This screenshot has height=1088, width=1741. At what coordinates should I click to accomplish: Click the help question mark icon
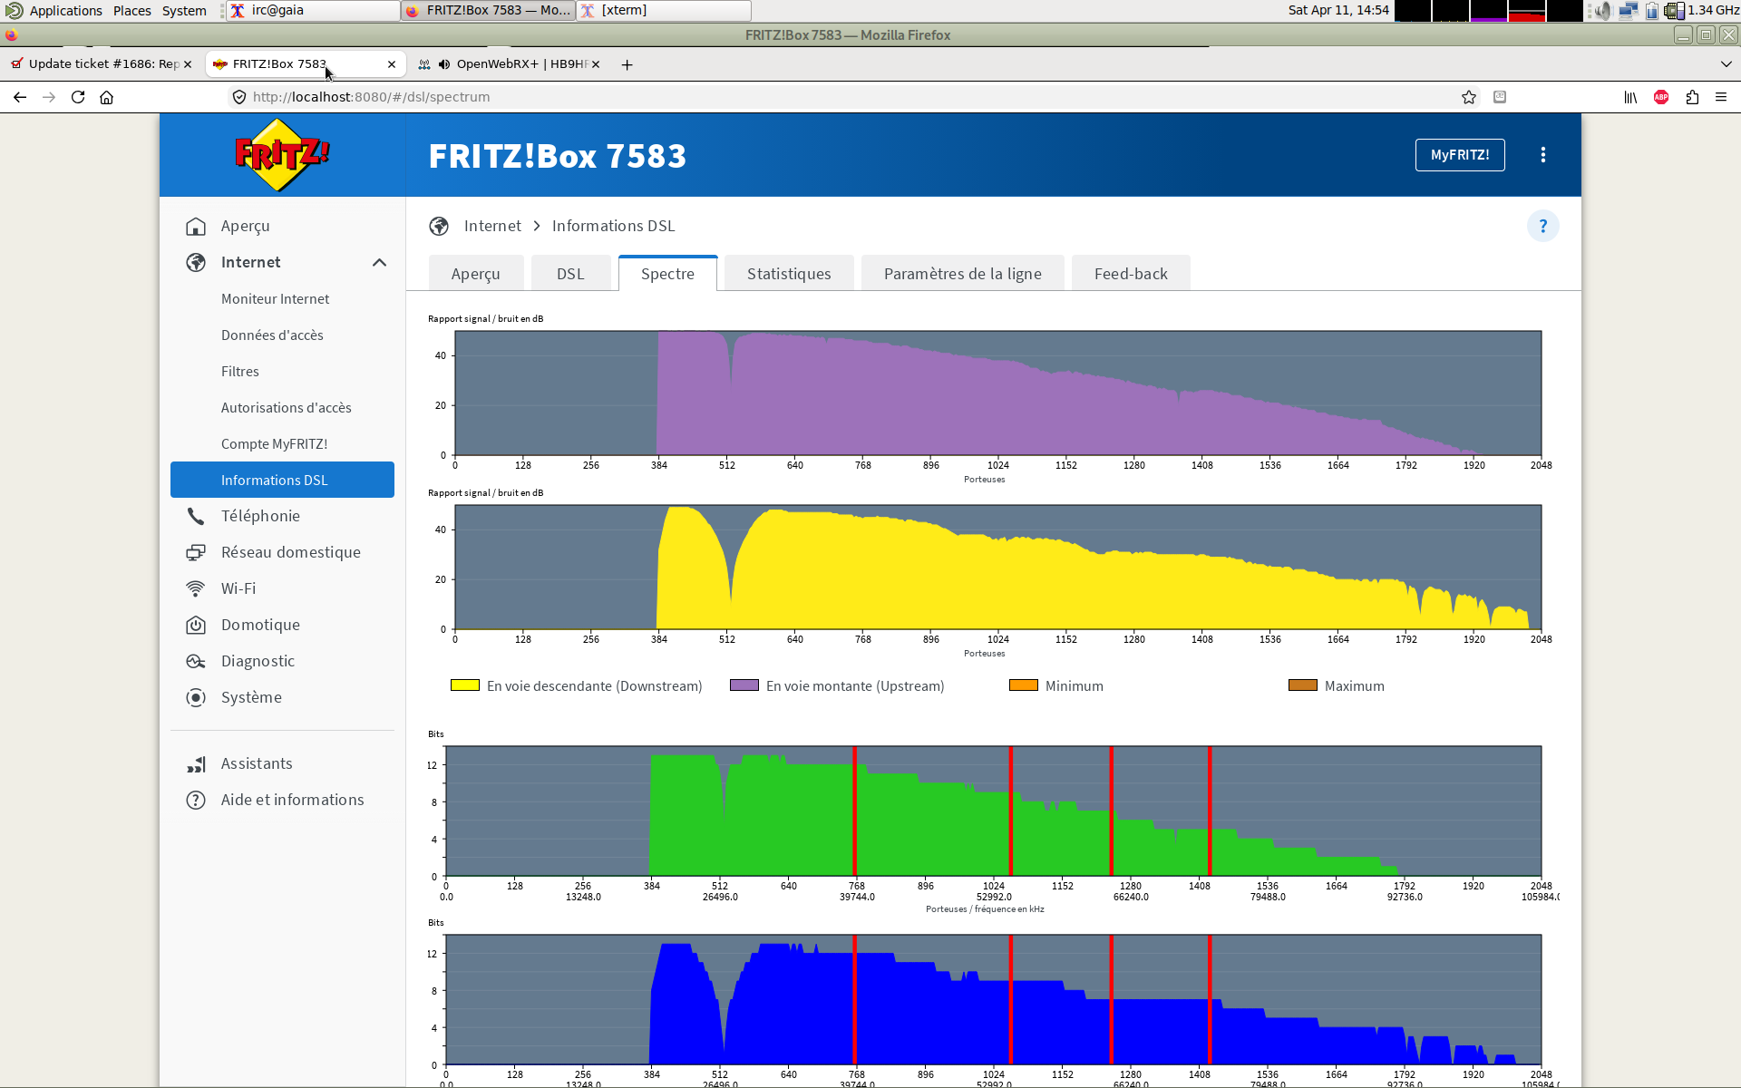[1542, 226]
